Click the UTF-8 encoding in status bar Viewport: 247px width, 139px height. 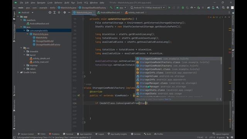coord(212,137)
